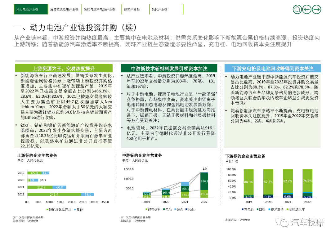Click chart title 下游标的企业主营业务
Screen dimensions: 335x237
(245, 156)
